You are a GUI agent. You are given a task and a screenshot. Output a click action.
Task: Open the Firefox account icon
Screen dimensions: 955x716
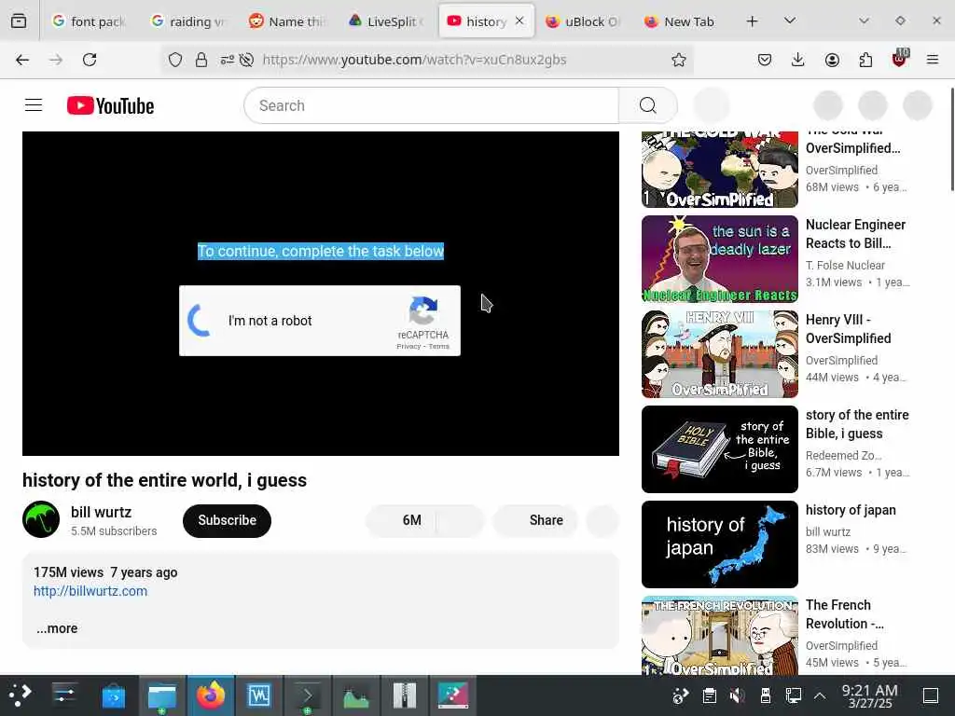832,60
